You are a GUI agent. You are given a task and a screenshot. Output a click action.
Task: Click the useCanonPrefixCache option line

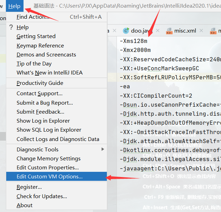click(x=170, y=105)
